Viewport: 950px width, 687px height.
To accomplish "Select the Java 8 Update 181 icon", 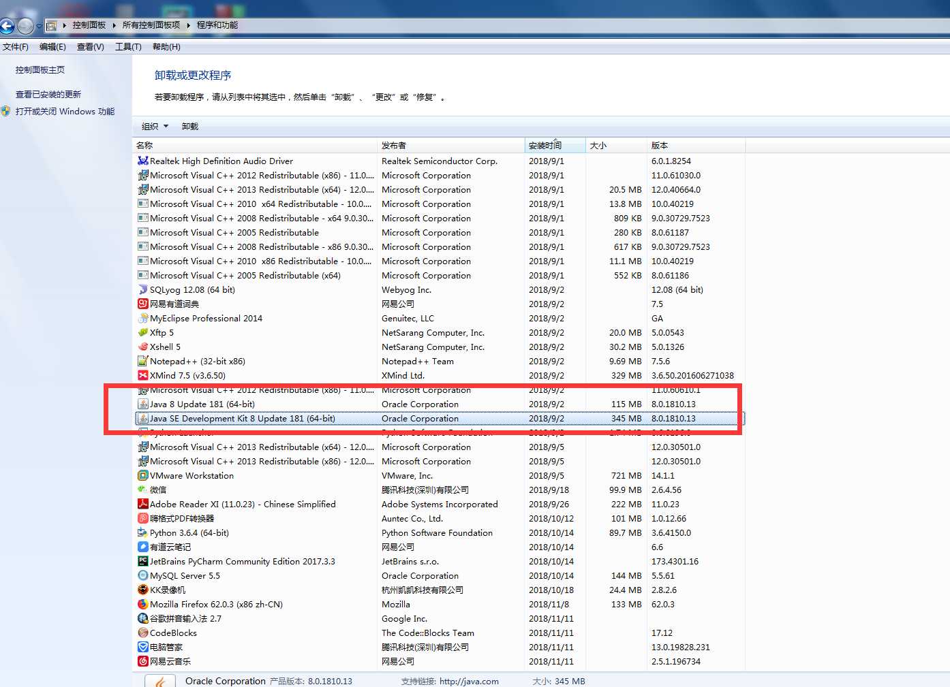I will tap(143, 404).
